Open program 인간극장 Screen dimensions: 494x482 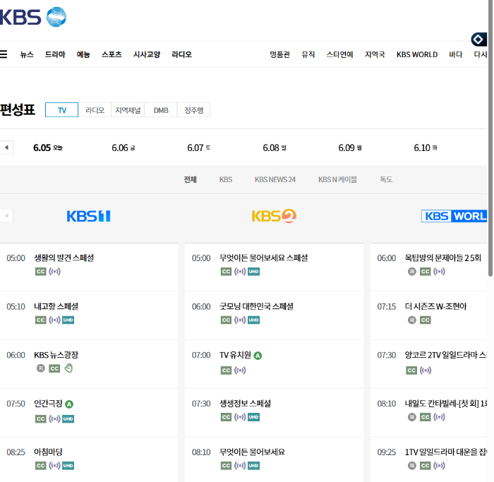coord(48,404)
